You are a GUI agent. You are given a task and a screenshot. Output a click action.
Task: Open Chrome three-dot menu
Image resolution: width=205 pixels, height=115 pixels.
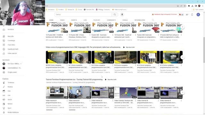(203, 6)
